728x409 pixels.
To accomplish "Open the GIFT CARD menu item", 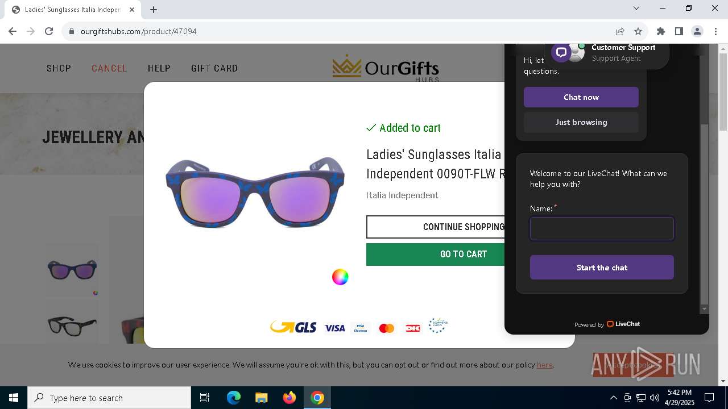I will [214, 68].
